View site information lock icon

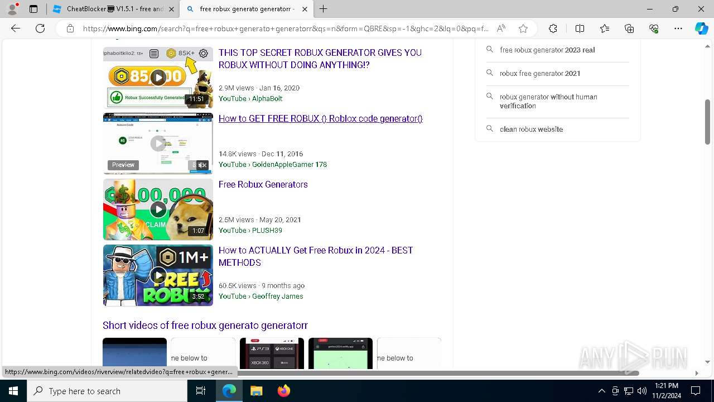click(x=70, y=28)
